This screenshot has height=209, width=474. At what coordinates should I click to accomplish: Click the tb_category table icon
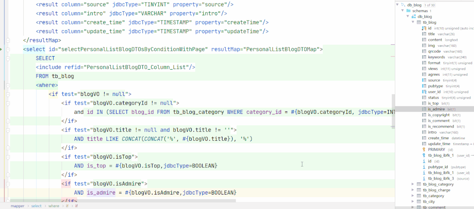[419, 196]
